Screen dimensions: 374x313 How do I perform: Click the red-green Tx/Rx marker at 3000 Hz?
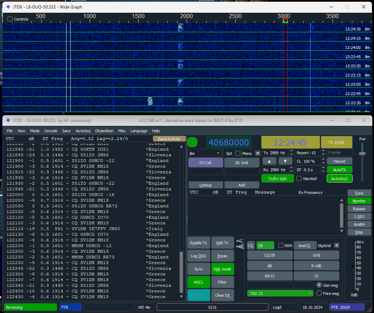[285, 21]
